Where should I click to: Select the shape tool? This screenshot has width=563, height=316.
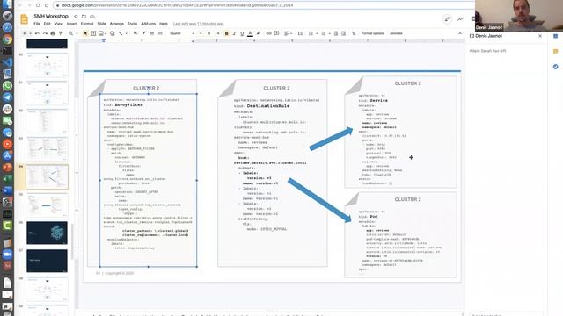pyautogui.click(x=112, y=33)
